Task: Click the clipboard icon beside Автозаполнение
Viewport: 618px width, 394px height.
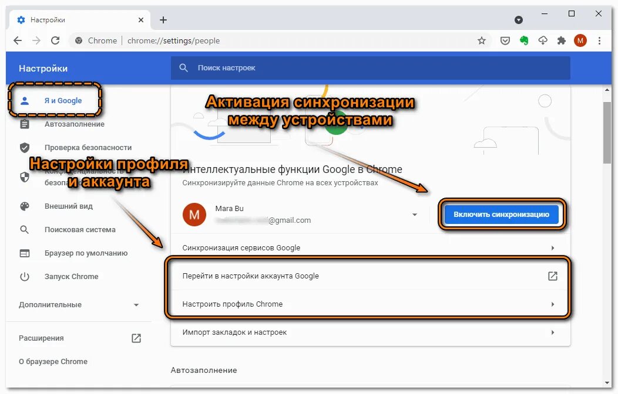Action: (x=25, y=124)
